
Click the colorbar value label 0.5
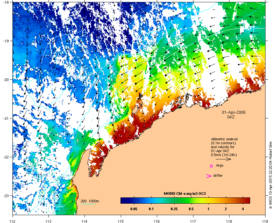tap(191, 209)
